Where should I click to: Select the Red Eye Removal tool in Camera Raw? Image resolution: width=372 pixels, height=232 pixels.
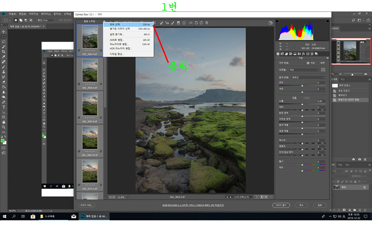(167, 23)
